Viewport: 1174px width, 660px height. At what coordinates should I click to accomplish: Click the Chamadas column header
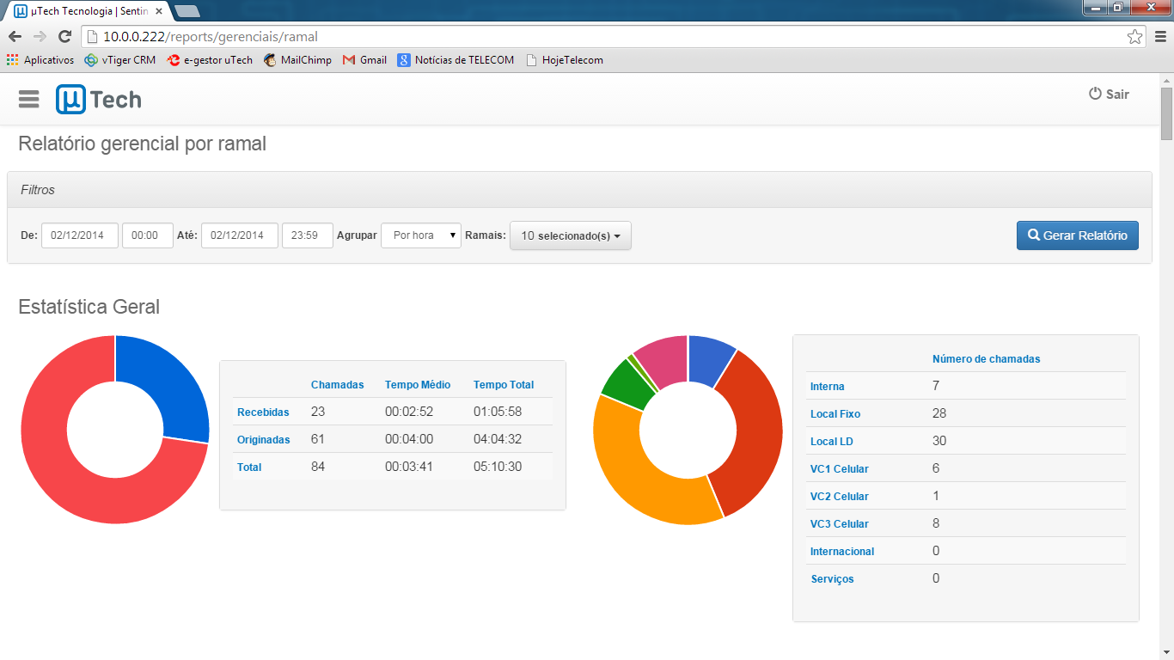pos(337,385)
